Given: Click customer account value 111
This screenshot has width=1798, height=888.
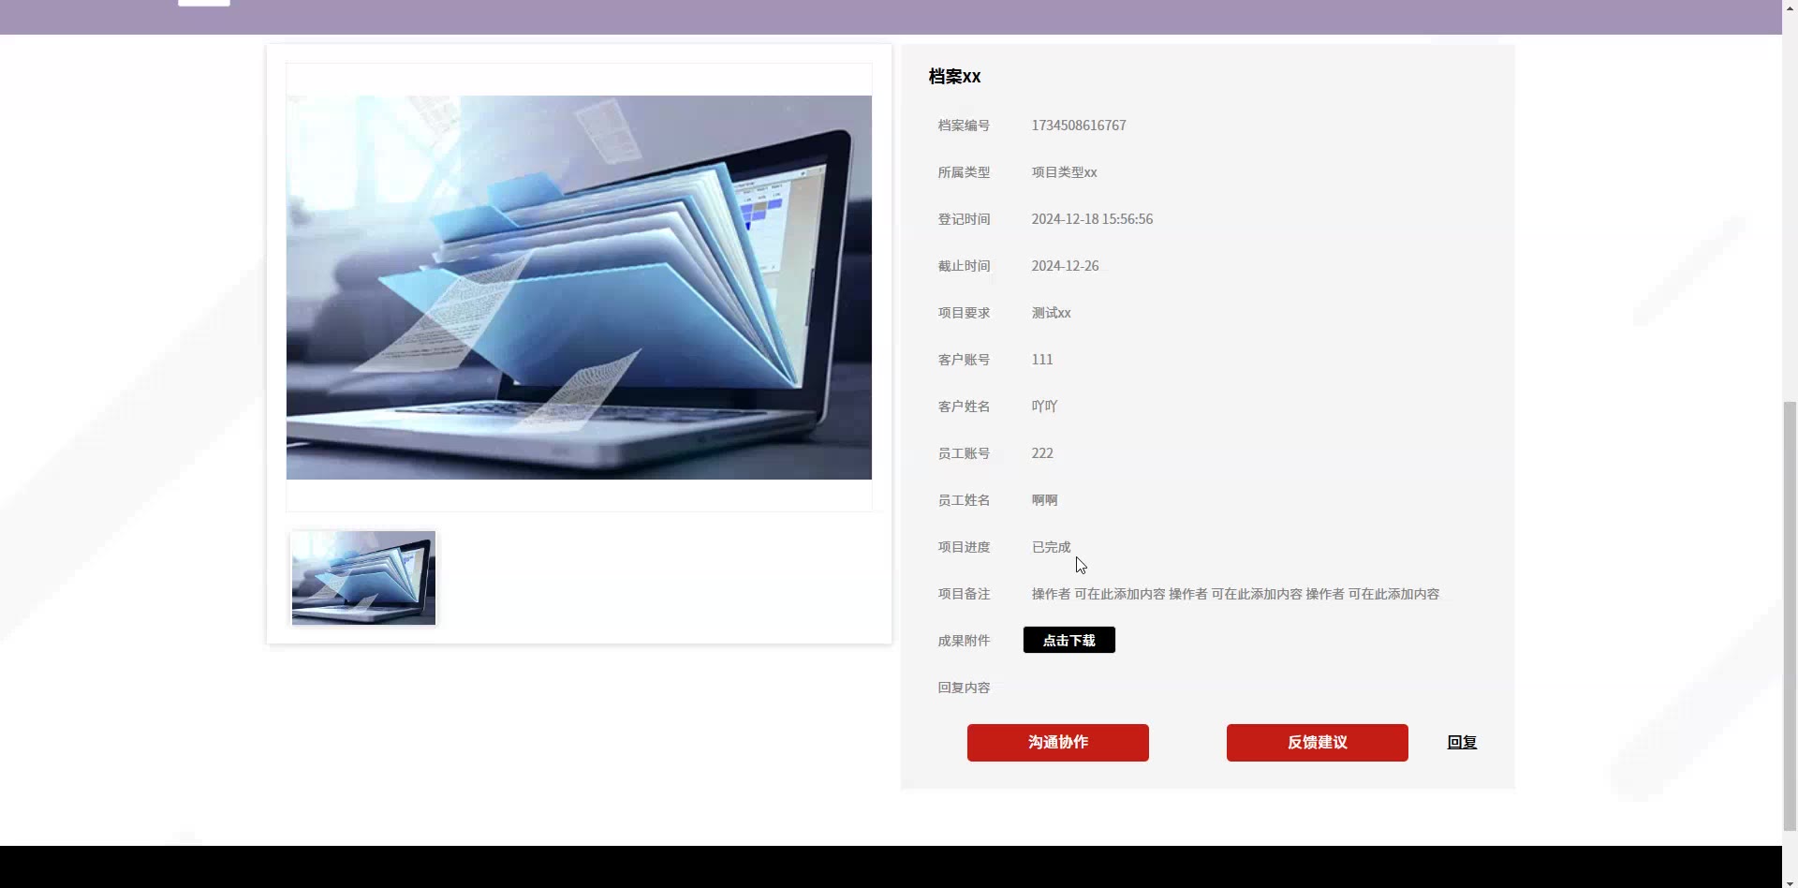Looking at the screenshot, I should click(x=1042, y=360).
